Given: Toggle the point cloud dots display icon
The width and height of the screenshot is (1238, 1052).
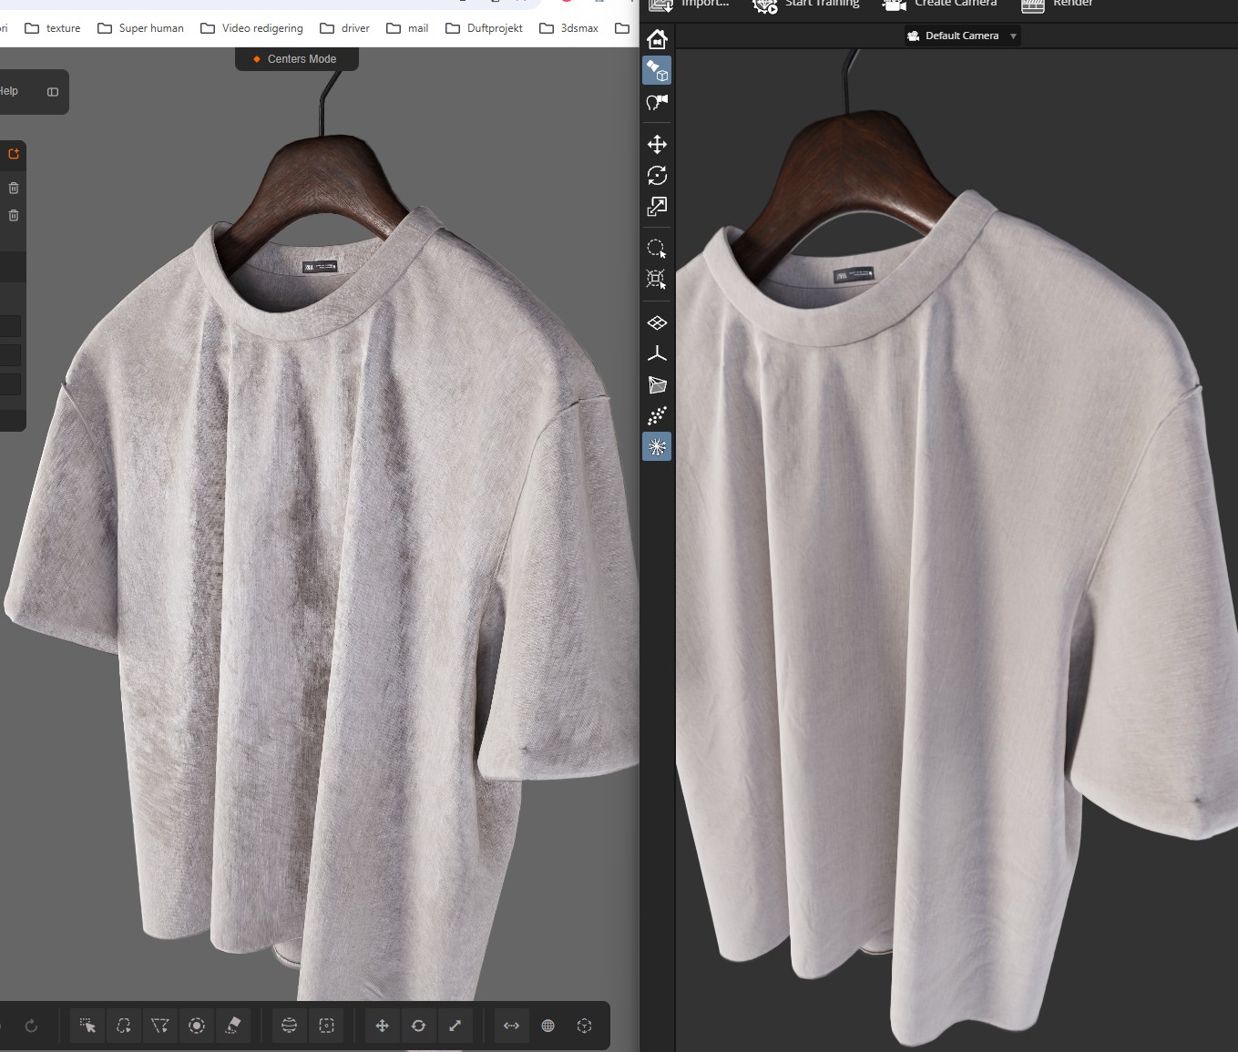Looking at the screenshot, I should click(657, 416).
